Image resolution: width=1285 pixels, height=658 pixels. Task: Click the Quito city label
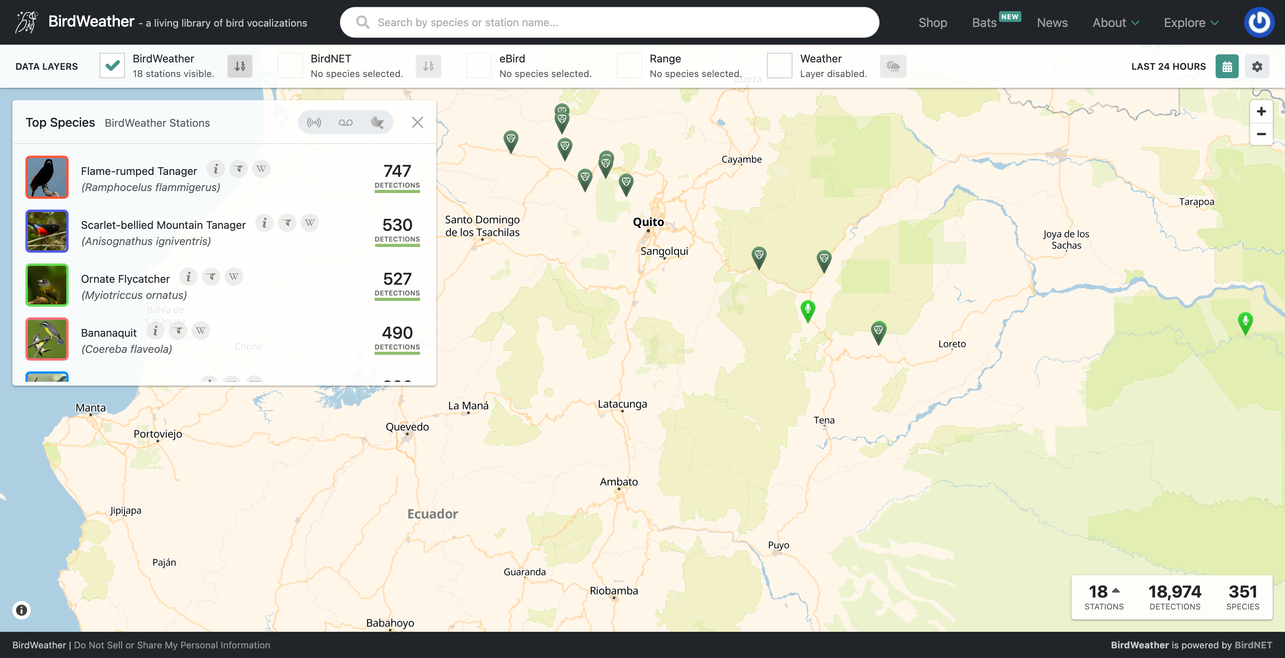click(x=648, y=222)
